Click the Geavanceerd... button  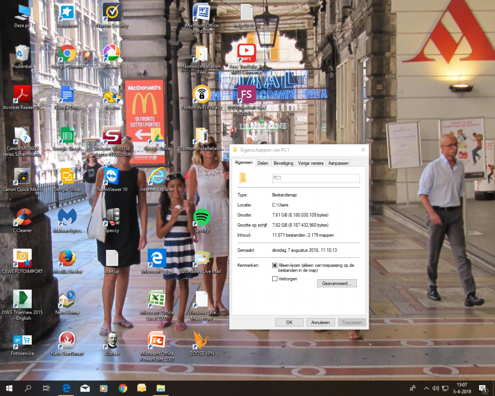click(337, 284)
